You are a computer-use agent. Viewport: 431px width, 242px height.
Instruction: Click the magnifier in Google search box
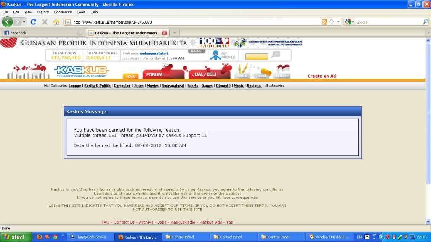pyautogui.click(x=425, y=22)
